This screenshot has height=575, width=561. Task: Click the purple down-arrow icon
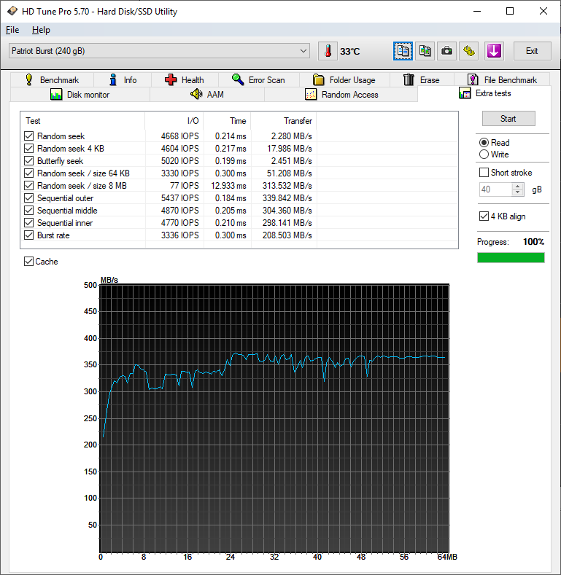point(494,51)
